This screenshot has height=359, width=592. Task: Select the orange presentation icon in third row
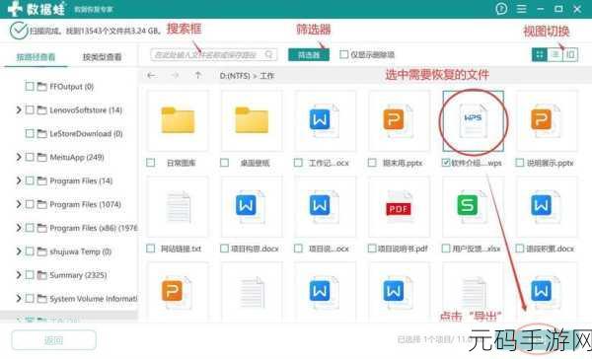pos(176,292)
